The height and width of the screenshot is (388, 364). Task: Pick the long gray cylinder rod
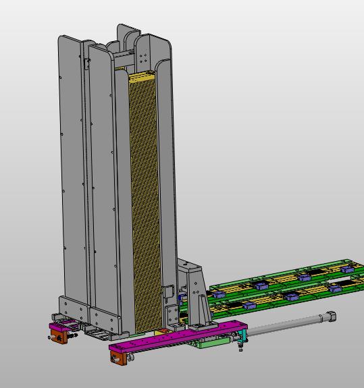(x=291, y=323)
